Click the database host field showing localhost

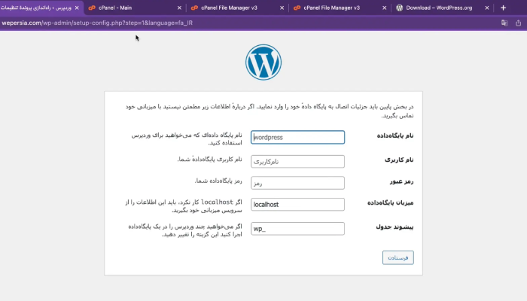(x=297, y=204)
